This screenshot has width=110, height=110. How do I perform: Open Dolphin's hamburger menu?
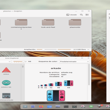tap(87, 15)
